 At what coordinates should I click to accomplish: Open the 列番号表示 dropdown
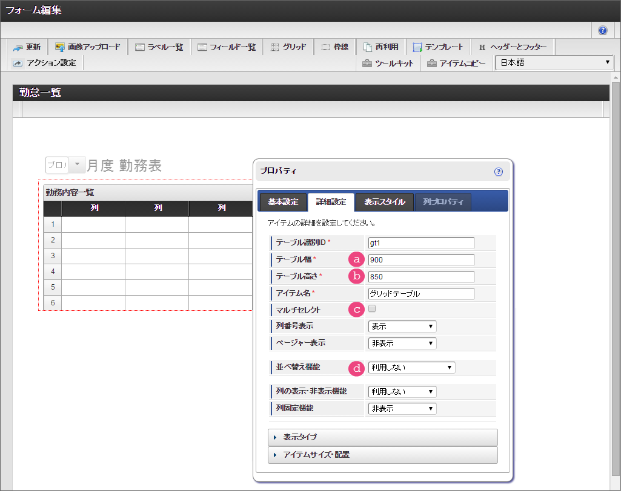click(402, 327)
